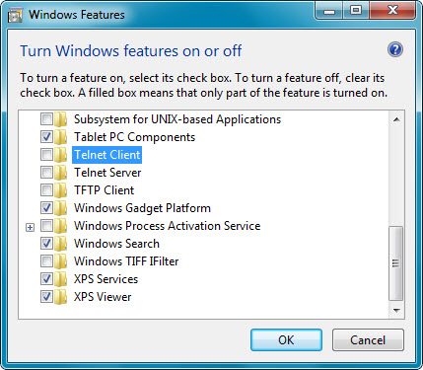
Task: Select Windows Process Activation Service label
Action: 168,226
